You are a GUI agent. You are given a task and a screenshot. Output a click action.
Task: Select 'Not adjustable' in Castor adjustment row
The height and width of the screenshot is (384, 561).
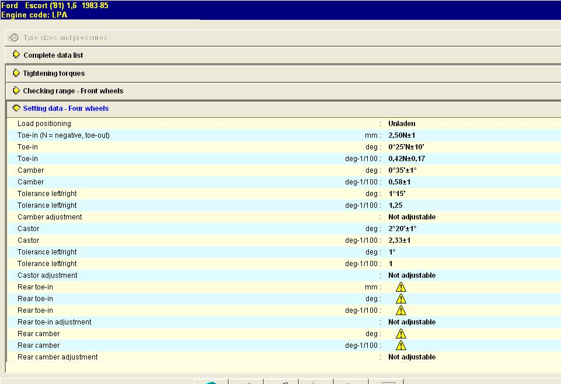[x=412, y=275]
